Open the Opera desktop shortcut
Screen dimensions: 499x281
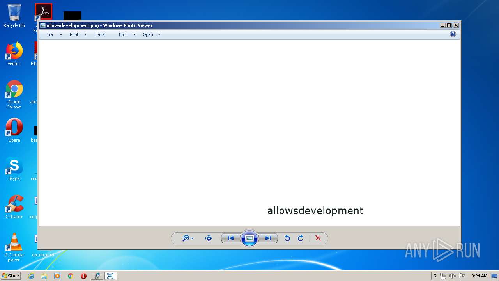pyautogui.click(x=14, y=130)
